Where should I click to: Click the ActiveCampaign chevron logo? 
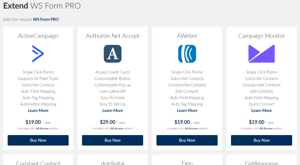click(x=38, y=54)
